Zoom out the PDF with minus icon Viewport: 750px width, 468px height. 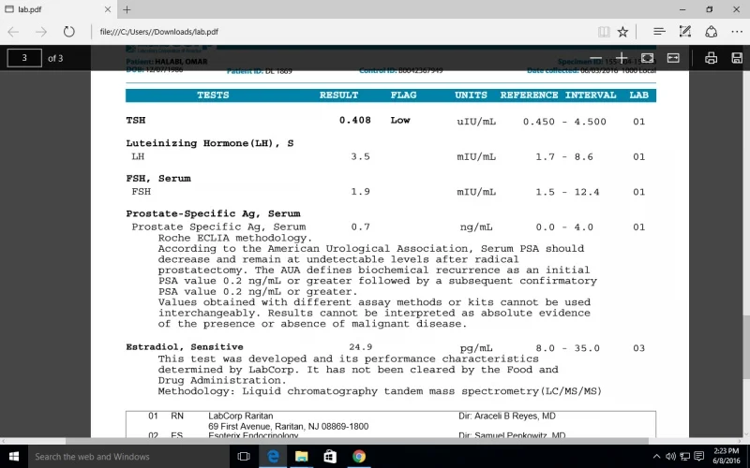click(x=595, y=58)
